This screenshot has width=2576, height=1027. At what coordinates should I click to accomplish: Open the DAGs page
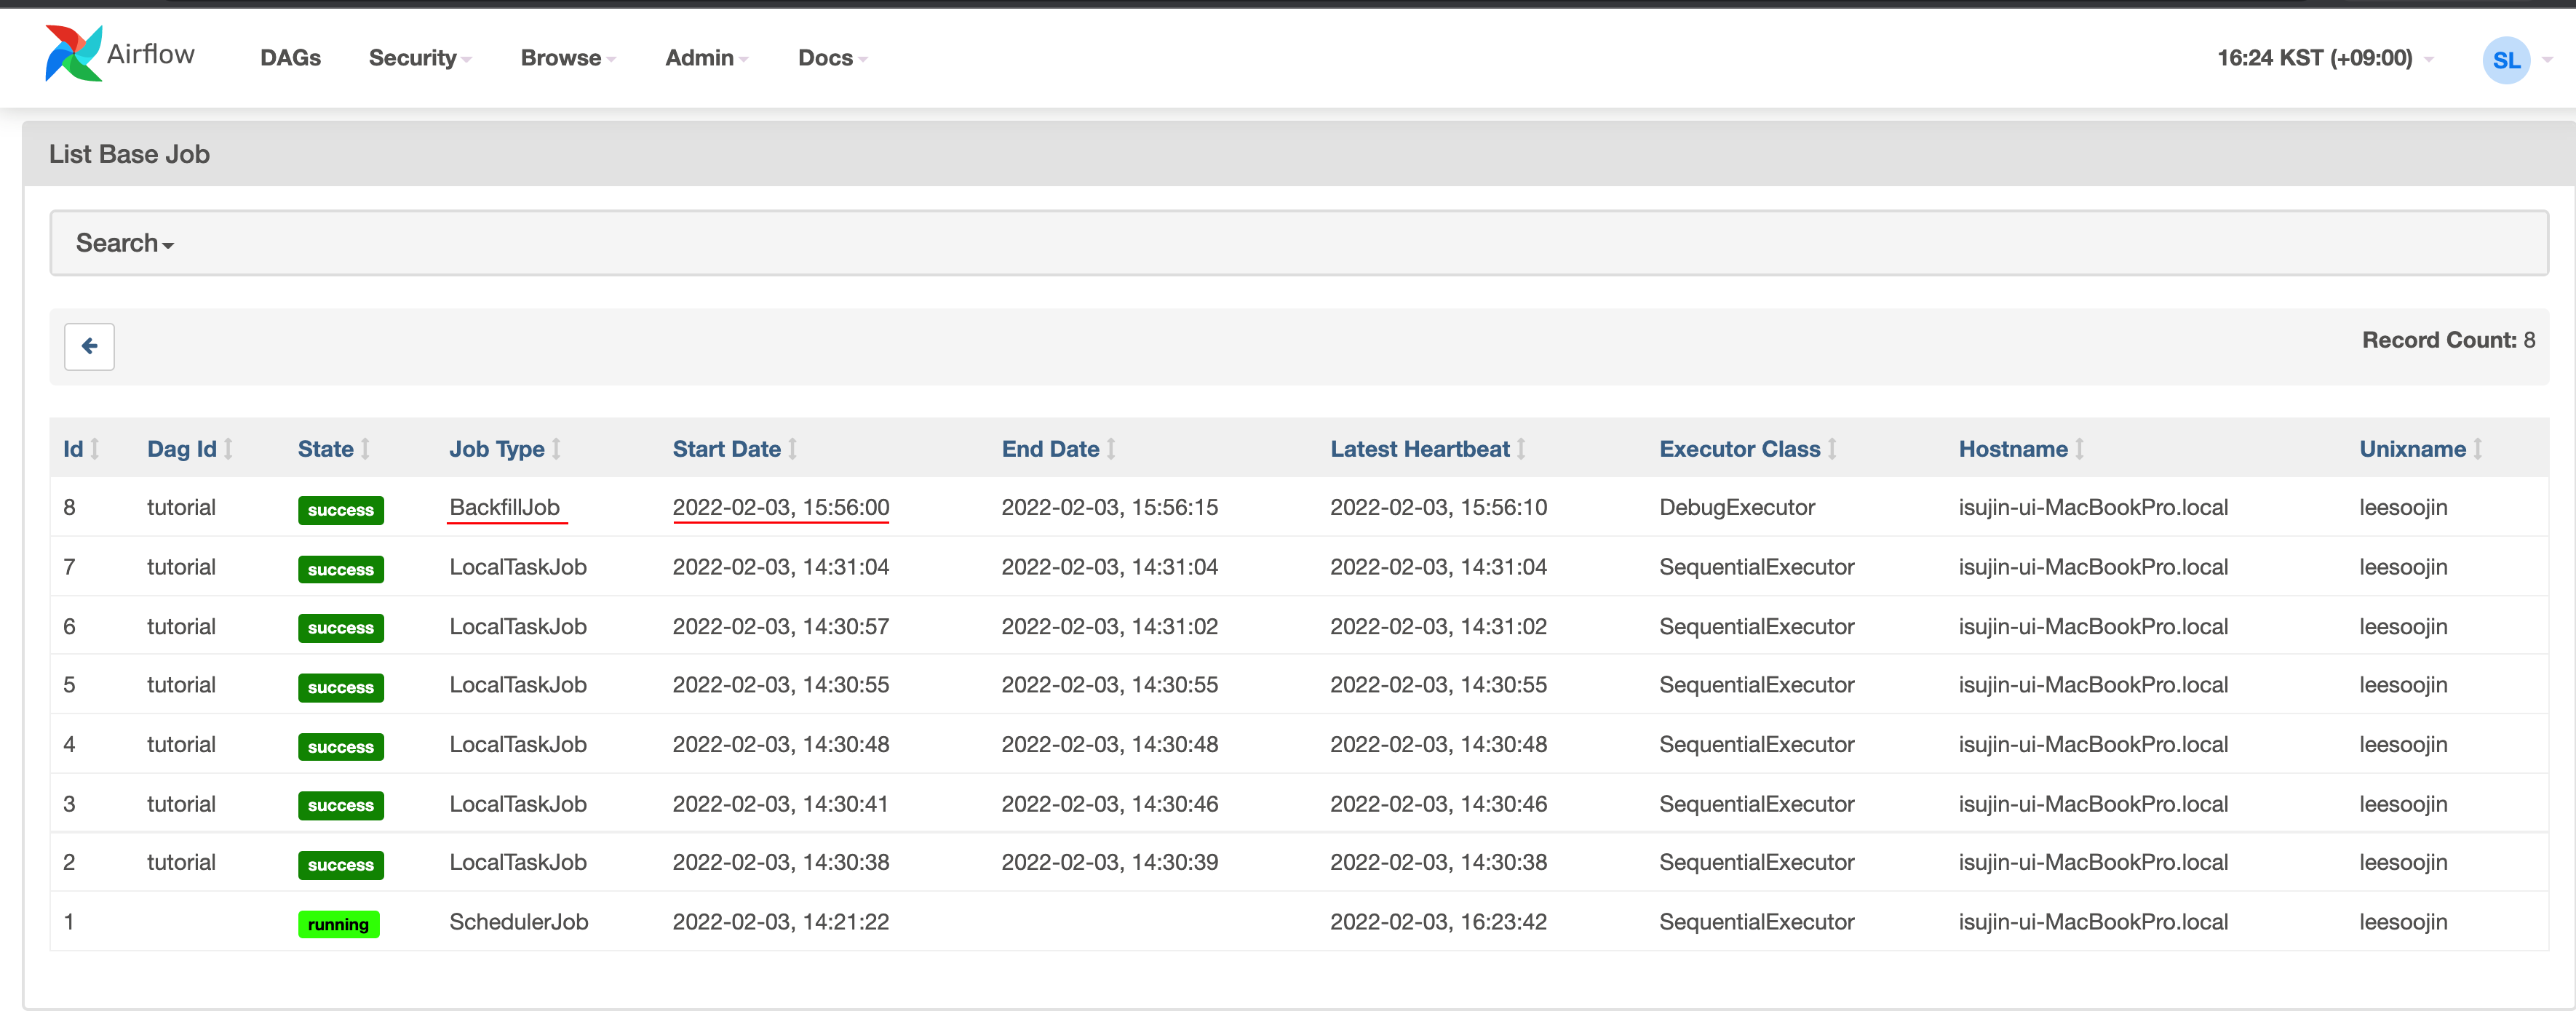[290, 58]
